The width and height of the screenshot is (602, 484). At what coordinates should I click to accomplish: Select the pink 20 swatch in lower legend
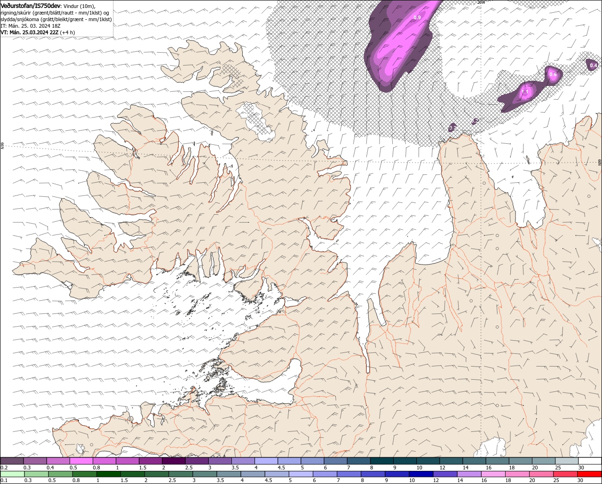[542, 474]
